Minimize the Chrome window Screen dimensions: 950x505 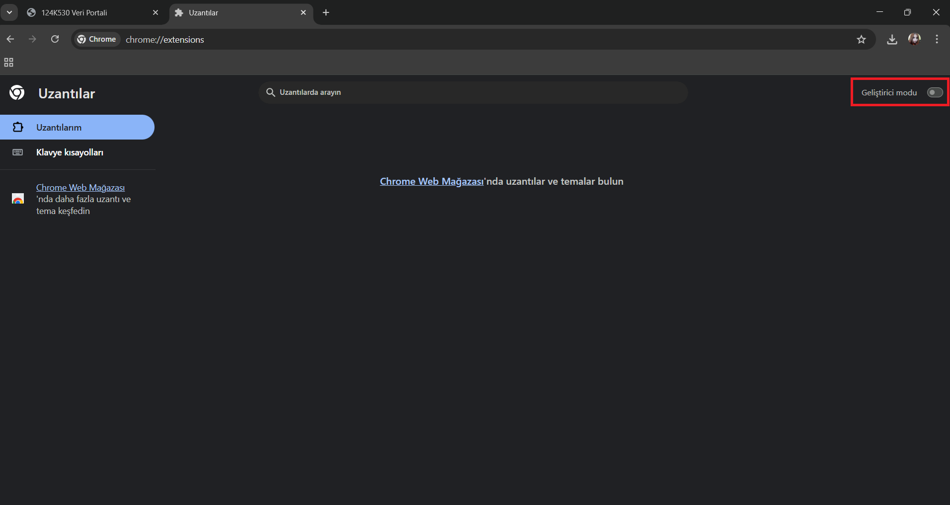coord(879,12)
